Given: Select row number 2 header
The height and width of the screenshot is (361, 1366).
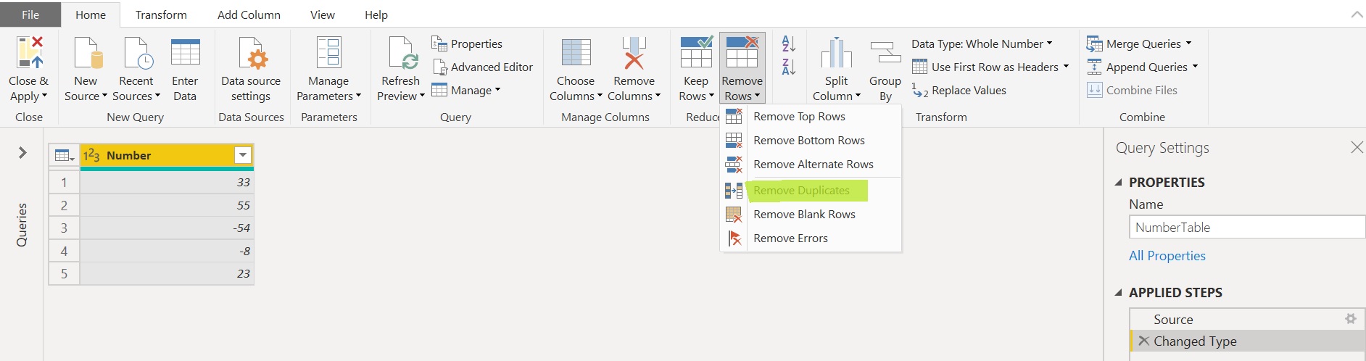Looking at the screenshot, I should (x=64, y=205).
